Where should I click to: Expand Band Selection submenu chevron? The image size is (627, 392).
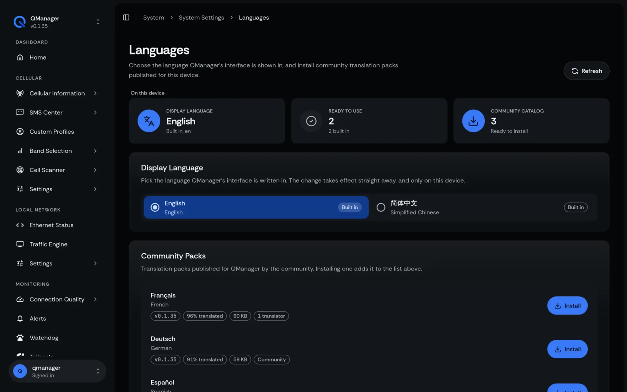tap(95, 151)
